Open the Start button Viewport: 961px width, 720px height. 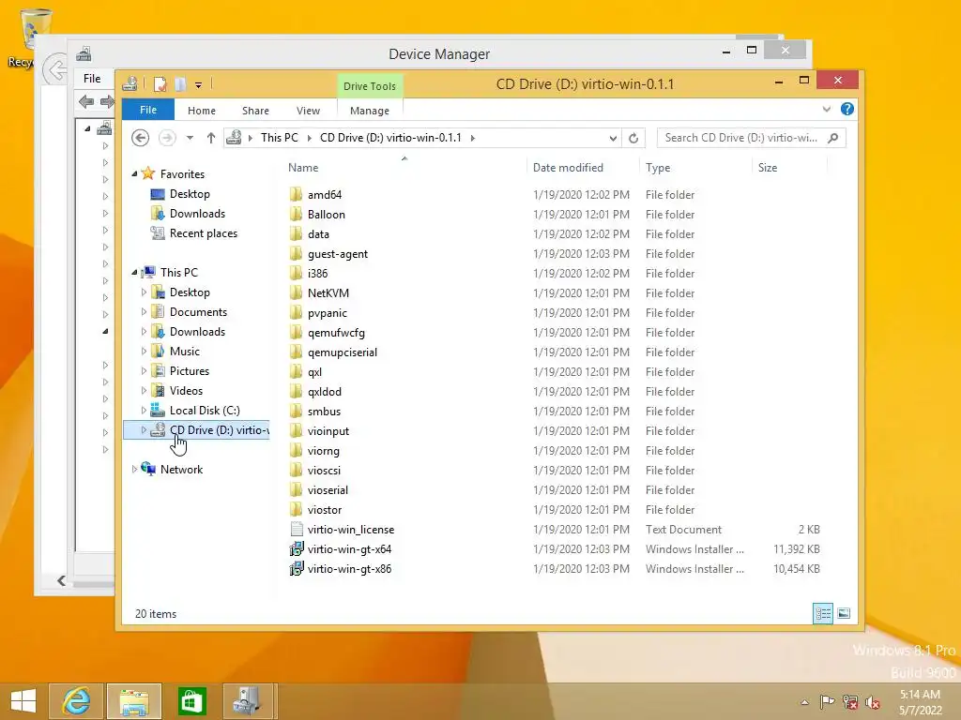23,701
